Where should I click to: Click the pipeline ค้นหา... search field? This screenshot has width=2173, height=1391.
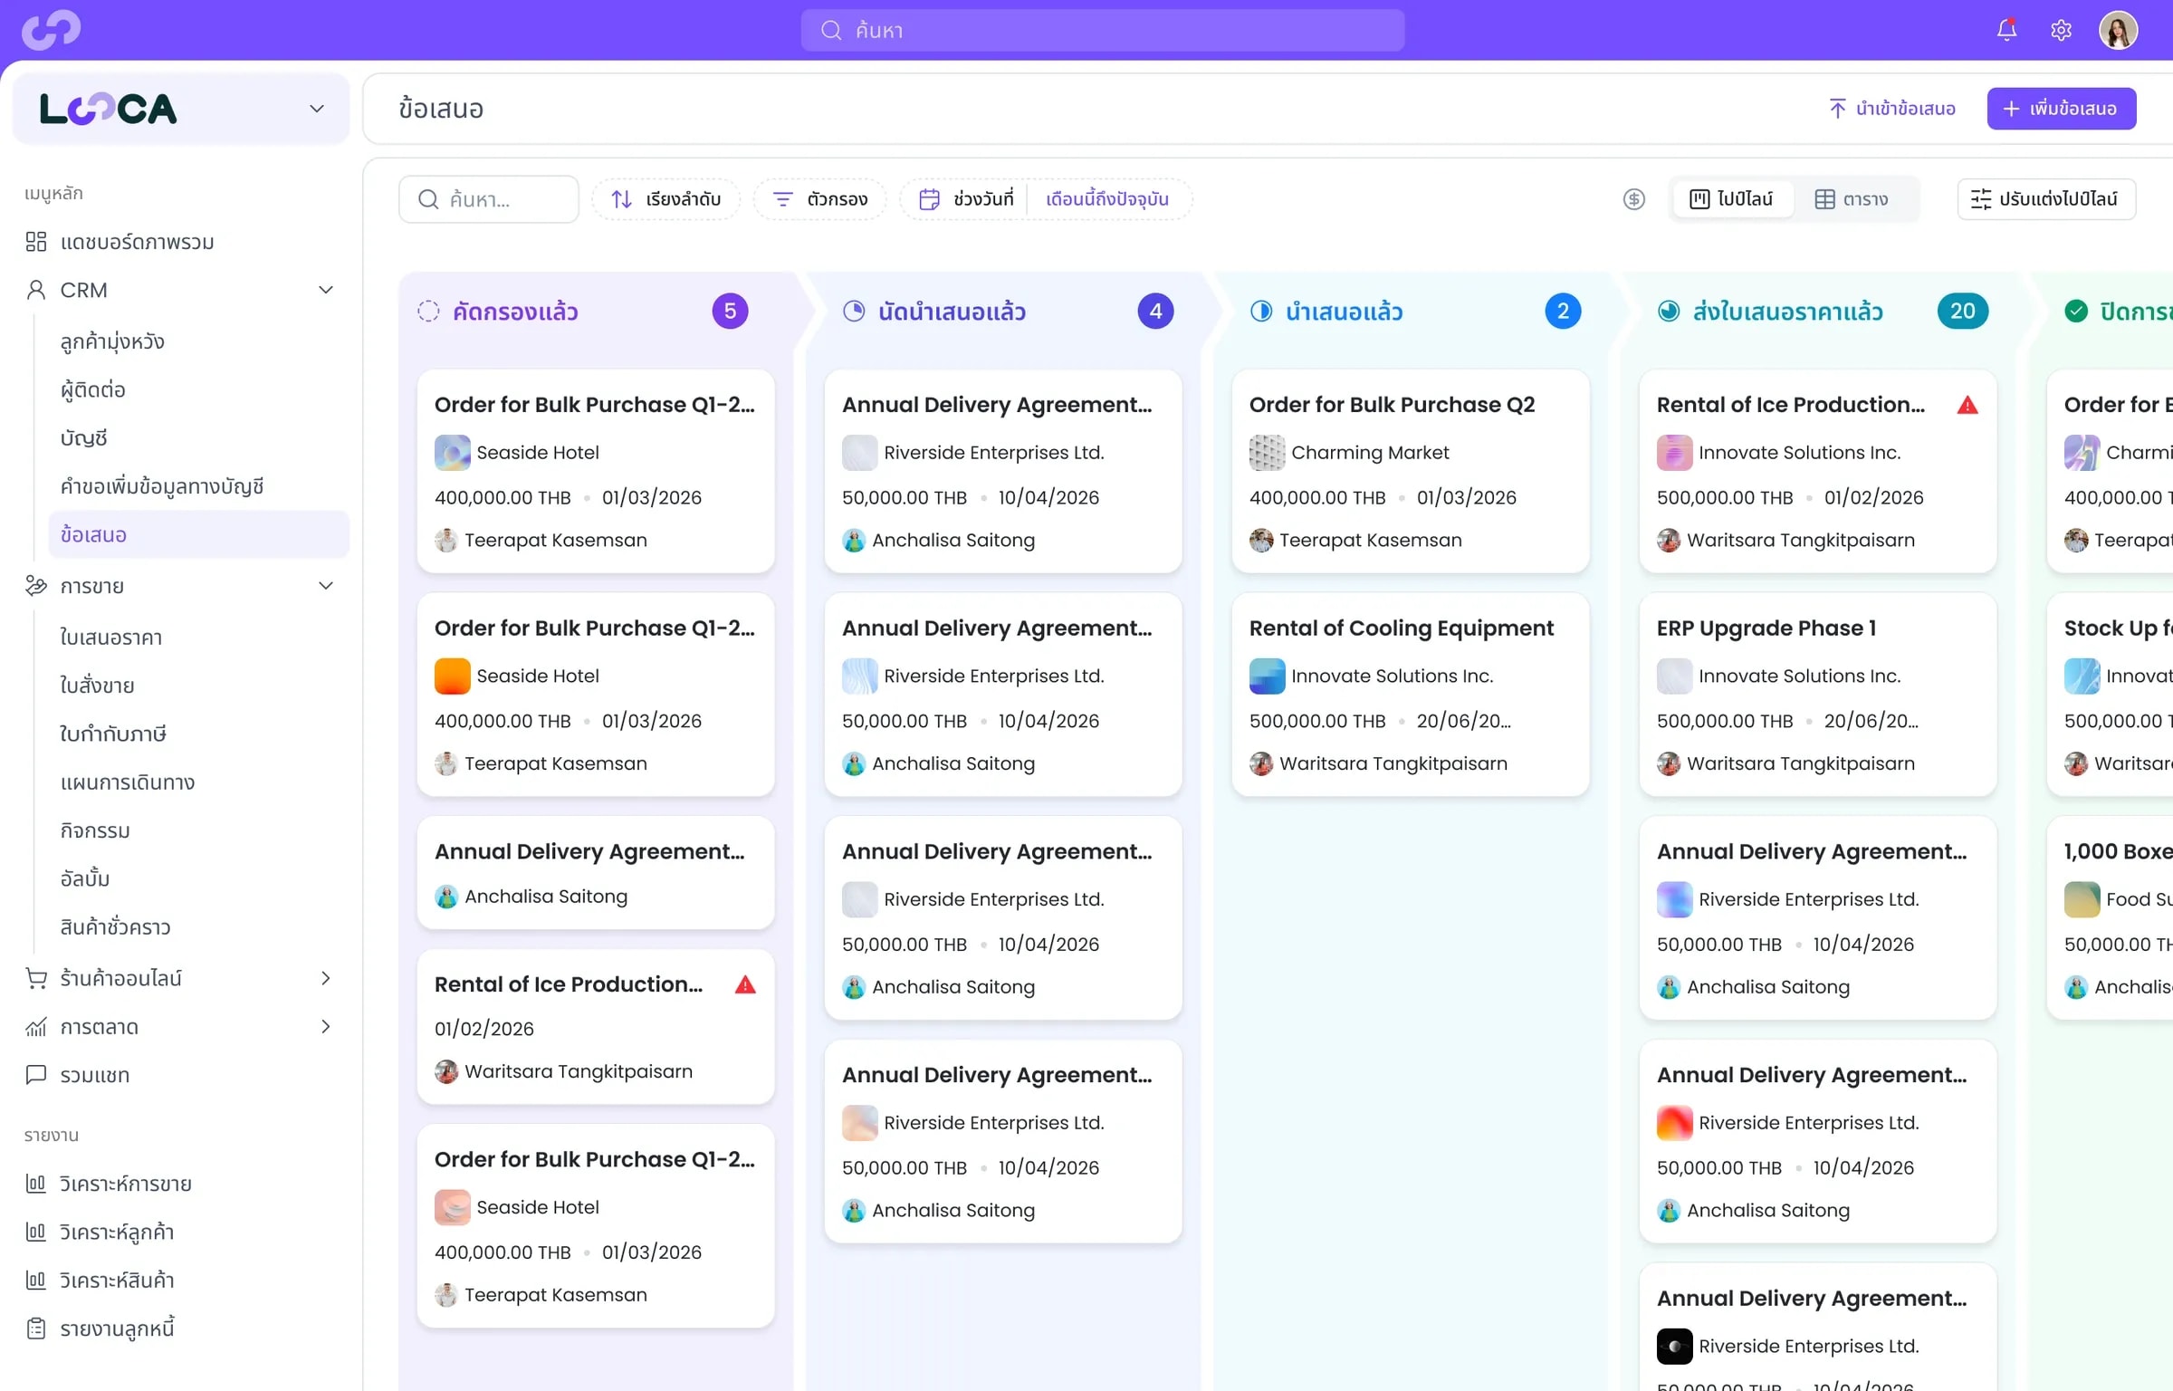point(489,199)
